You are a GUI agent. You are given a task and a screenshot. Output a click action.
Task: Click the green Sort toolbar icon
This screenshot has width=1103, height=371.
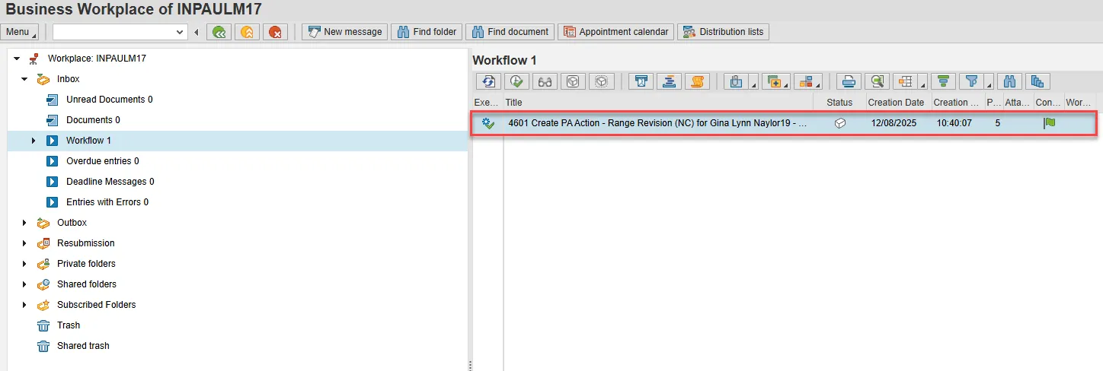pyautogui.click(x=943, y=81)
